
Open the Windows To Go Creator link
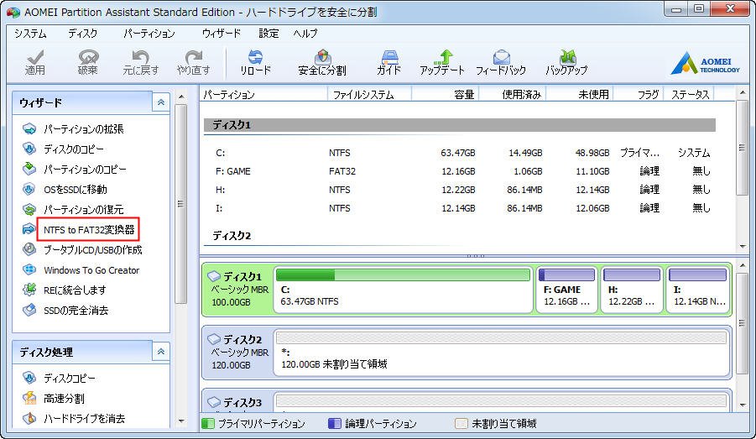click(x=91, y=270)
